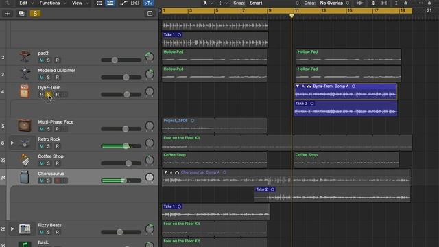Click the Chorusaurus amp icon
The height and width of the screenshot is (247, 439).
pos(25,177)
